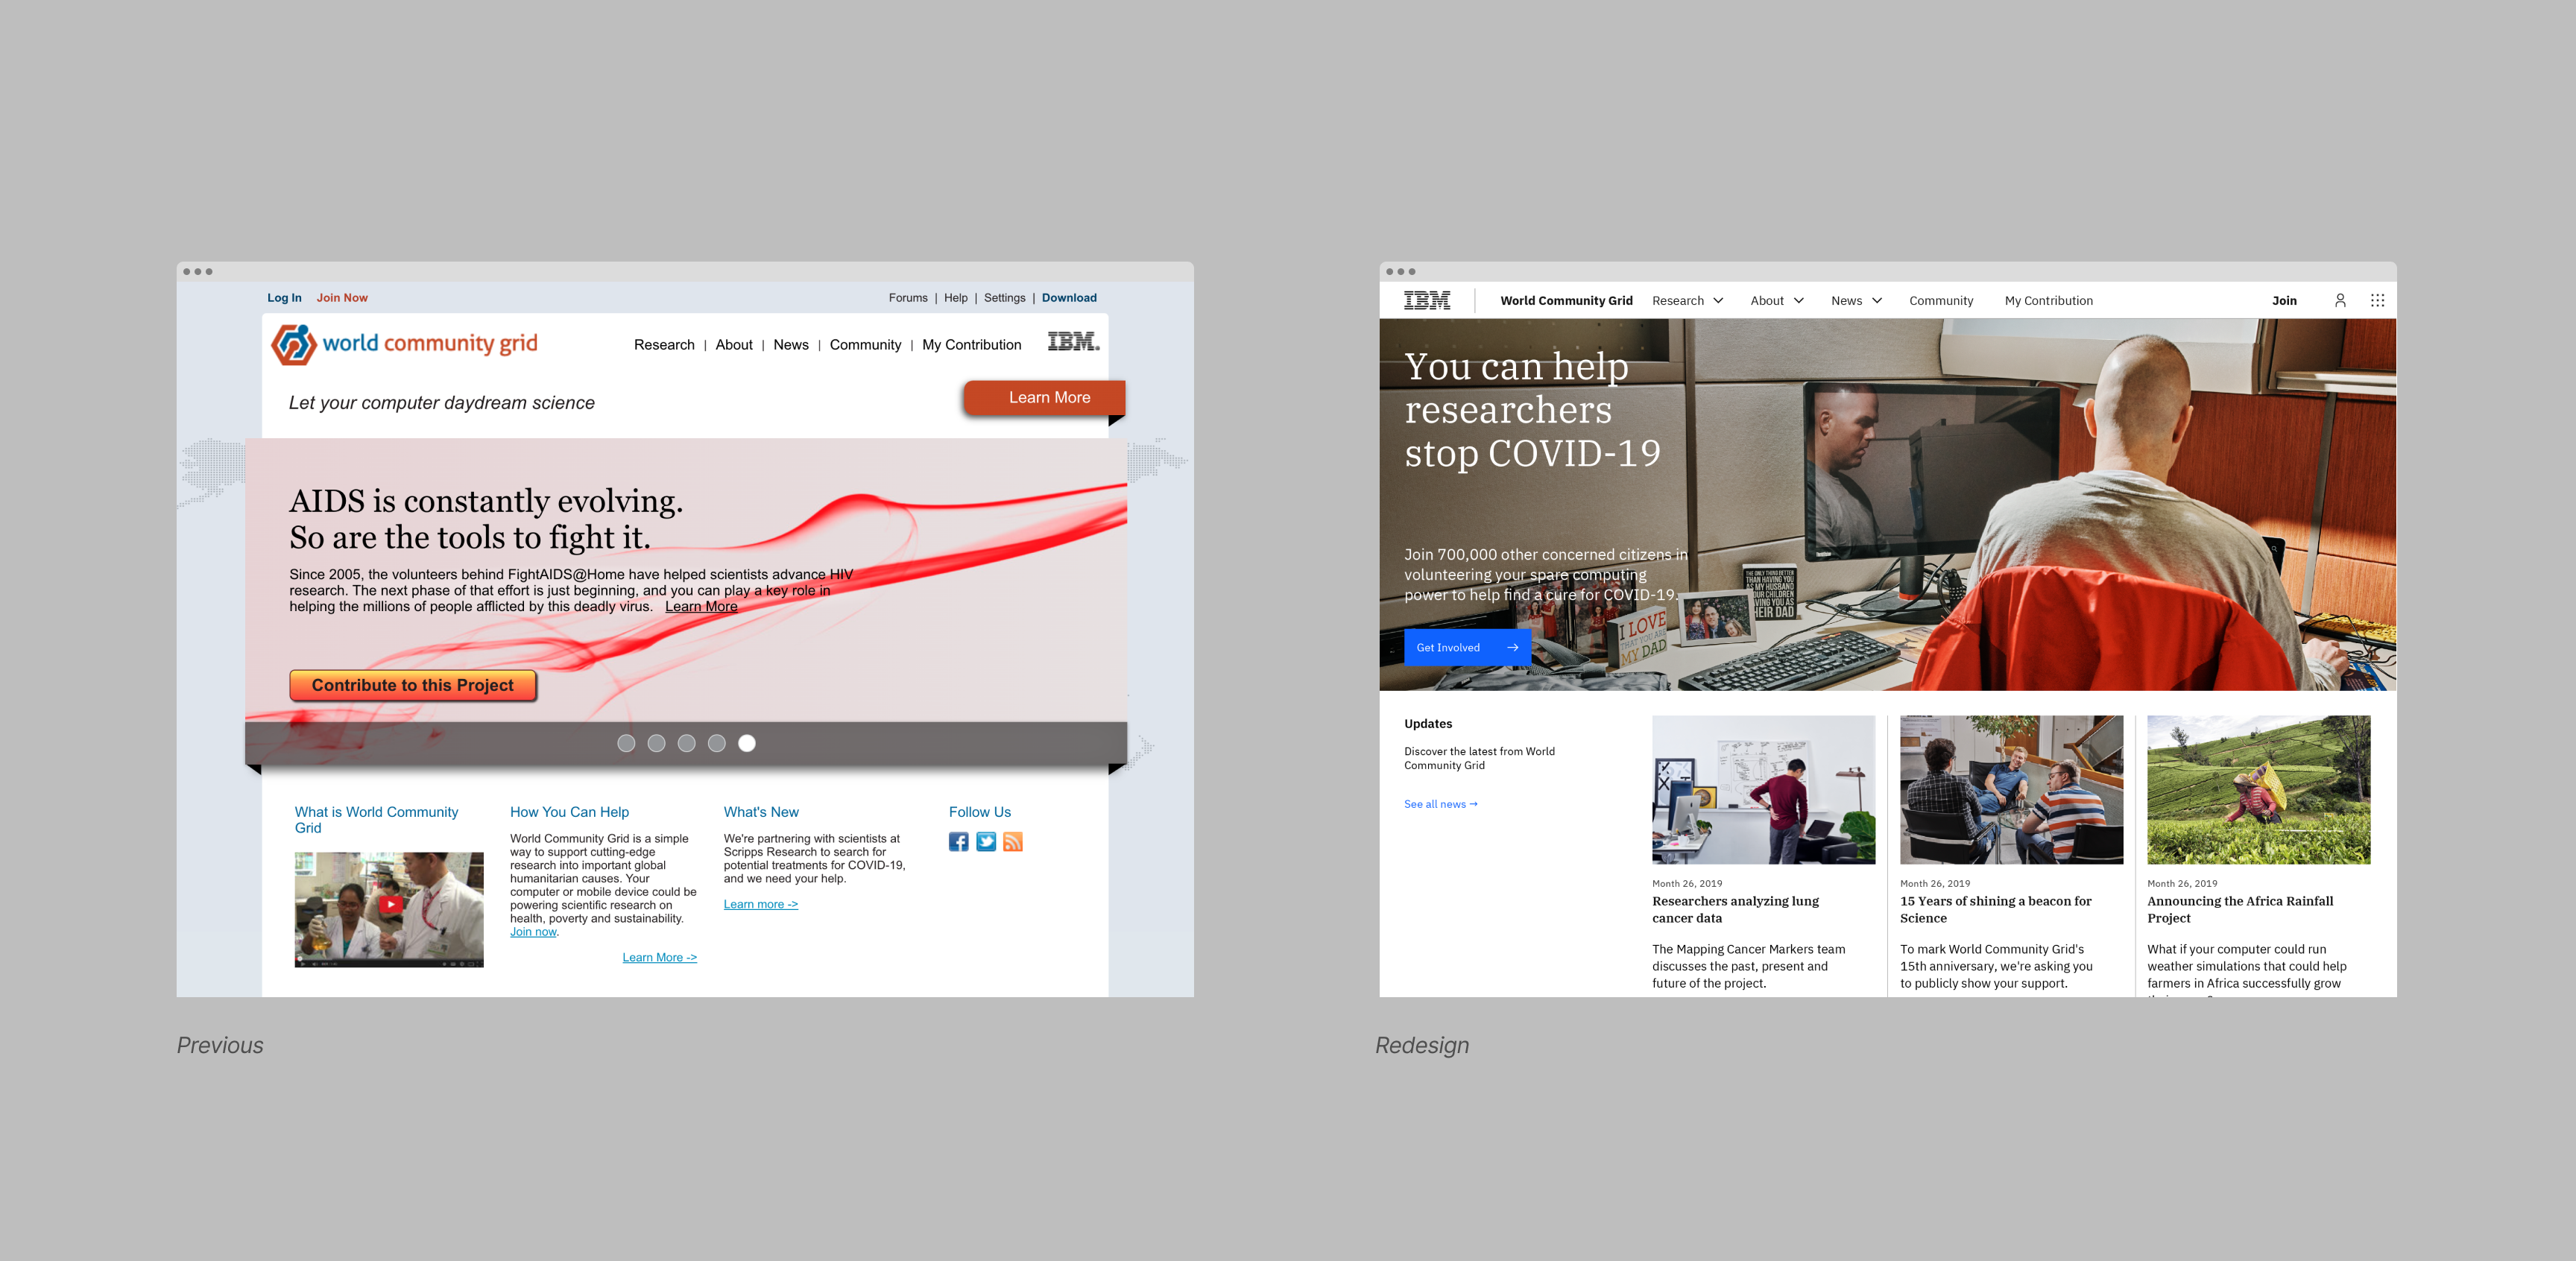Click Contribute to this Project button
Viewport: 2576px width, 1261px height.
413,685
